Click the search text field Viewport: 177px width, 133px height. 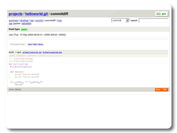click(x=153, y=21)
